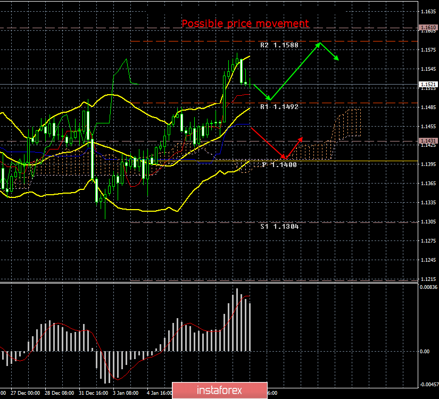Click the 1.1395 price axis label

428,164
